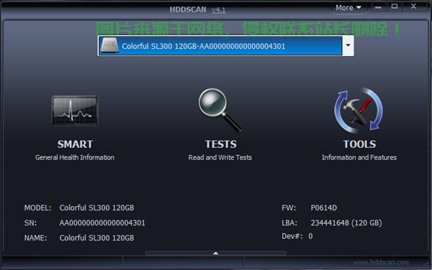Image resolution: width=432 pixels, height=270 pixels.
Task: Select the MODEL value Colorful SL300 120GB
Action: (96, 208)
